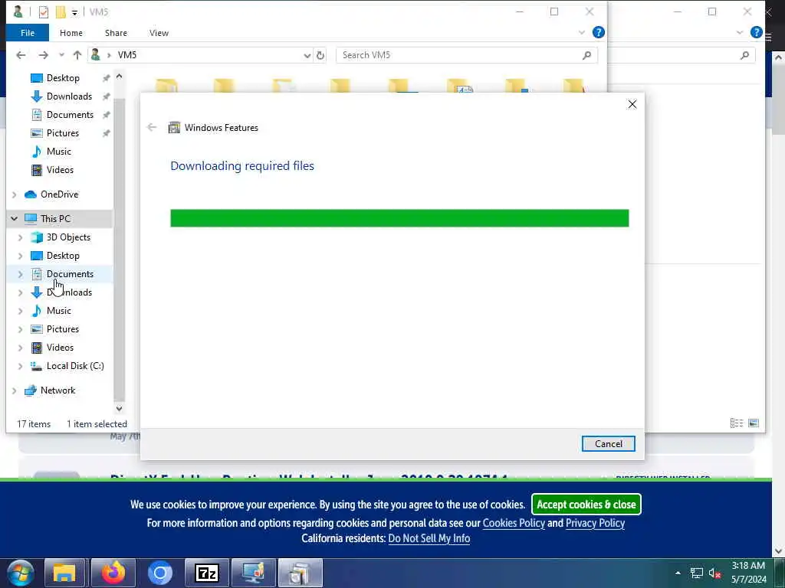785x588 pixels.
Task: Click the green download progress bar
Action: click(x=399, y=218)
